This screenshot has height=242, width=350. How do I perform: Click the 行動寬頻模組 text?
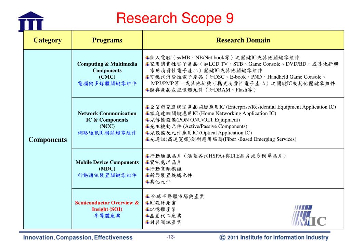(x=166, y=169)
